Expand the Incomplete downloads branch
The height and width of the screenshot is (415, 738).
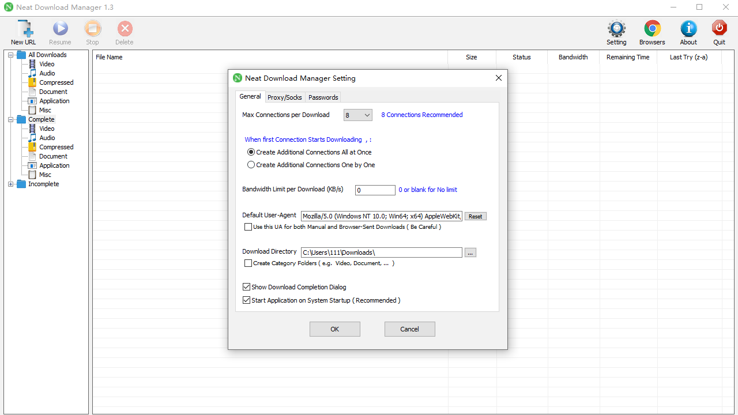coord(9,184)
